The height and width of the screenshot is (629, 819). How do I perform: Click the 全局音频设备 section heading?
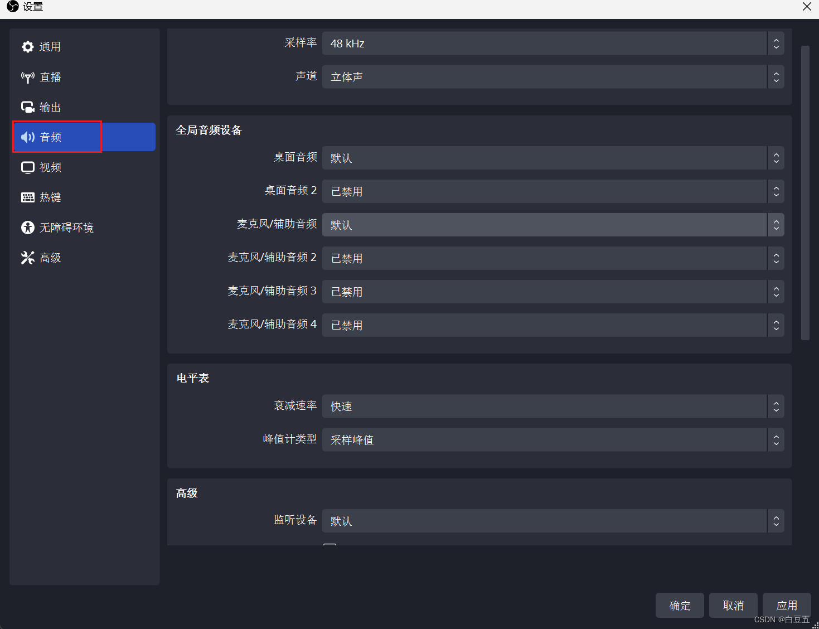[209, 130]
